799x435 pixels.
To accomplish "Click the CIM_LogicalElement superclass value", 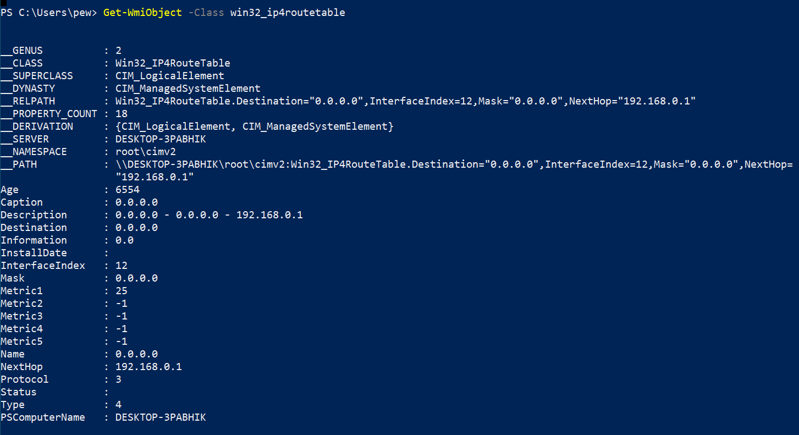I will coord(170,76).
